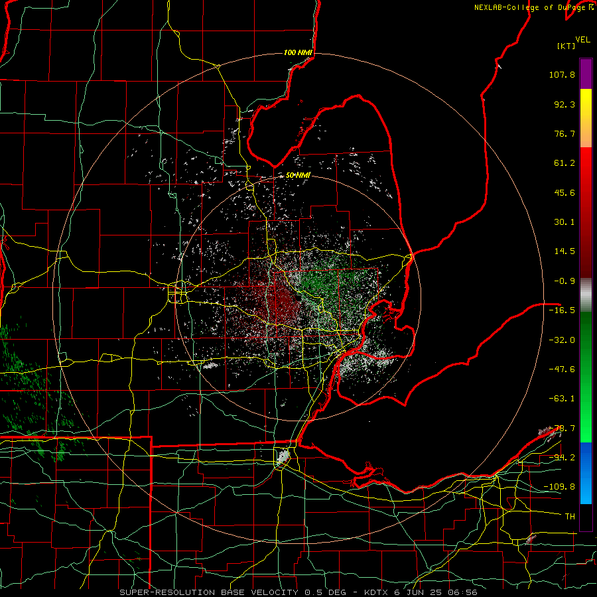Viewport: 597px width, 597px height.
Task: Click the 100 NMI range ring label
Action: pos(298,52)
